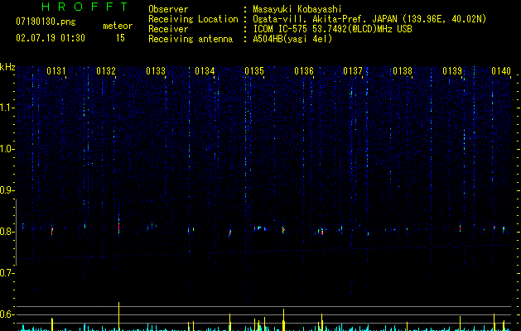This screenshot has width=521, height=331.
Task: Click the 0134 time marker
Action: pyautogui.click(x=205, y=71)
